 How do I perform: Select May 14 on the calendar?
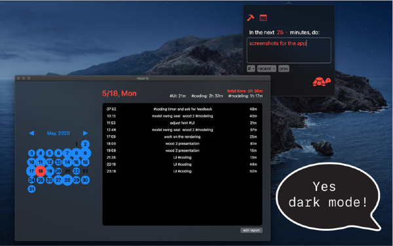point(67,162)
